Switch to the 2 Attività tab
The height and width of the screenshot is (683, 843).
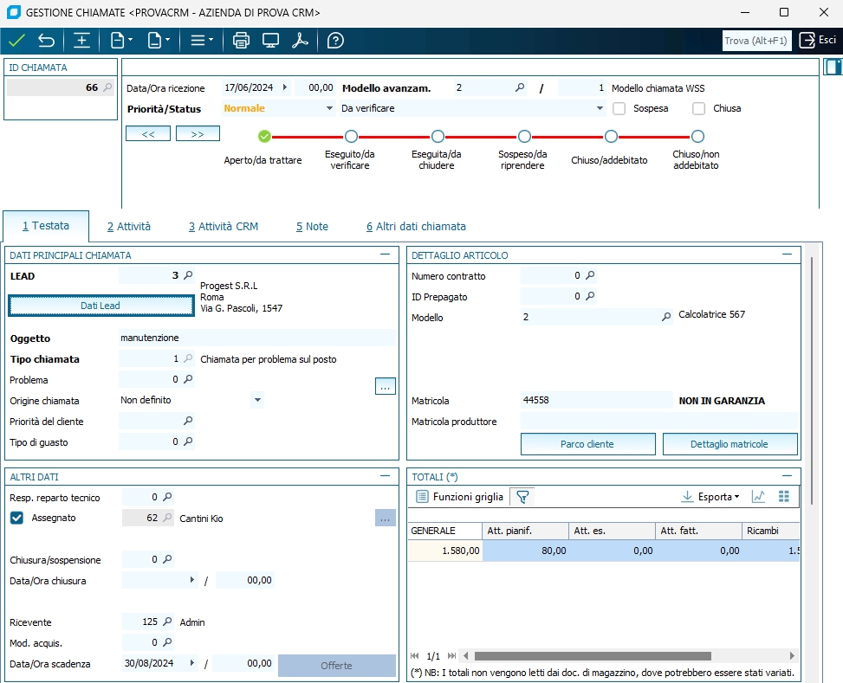(129, 227)
